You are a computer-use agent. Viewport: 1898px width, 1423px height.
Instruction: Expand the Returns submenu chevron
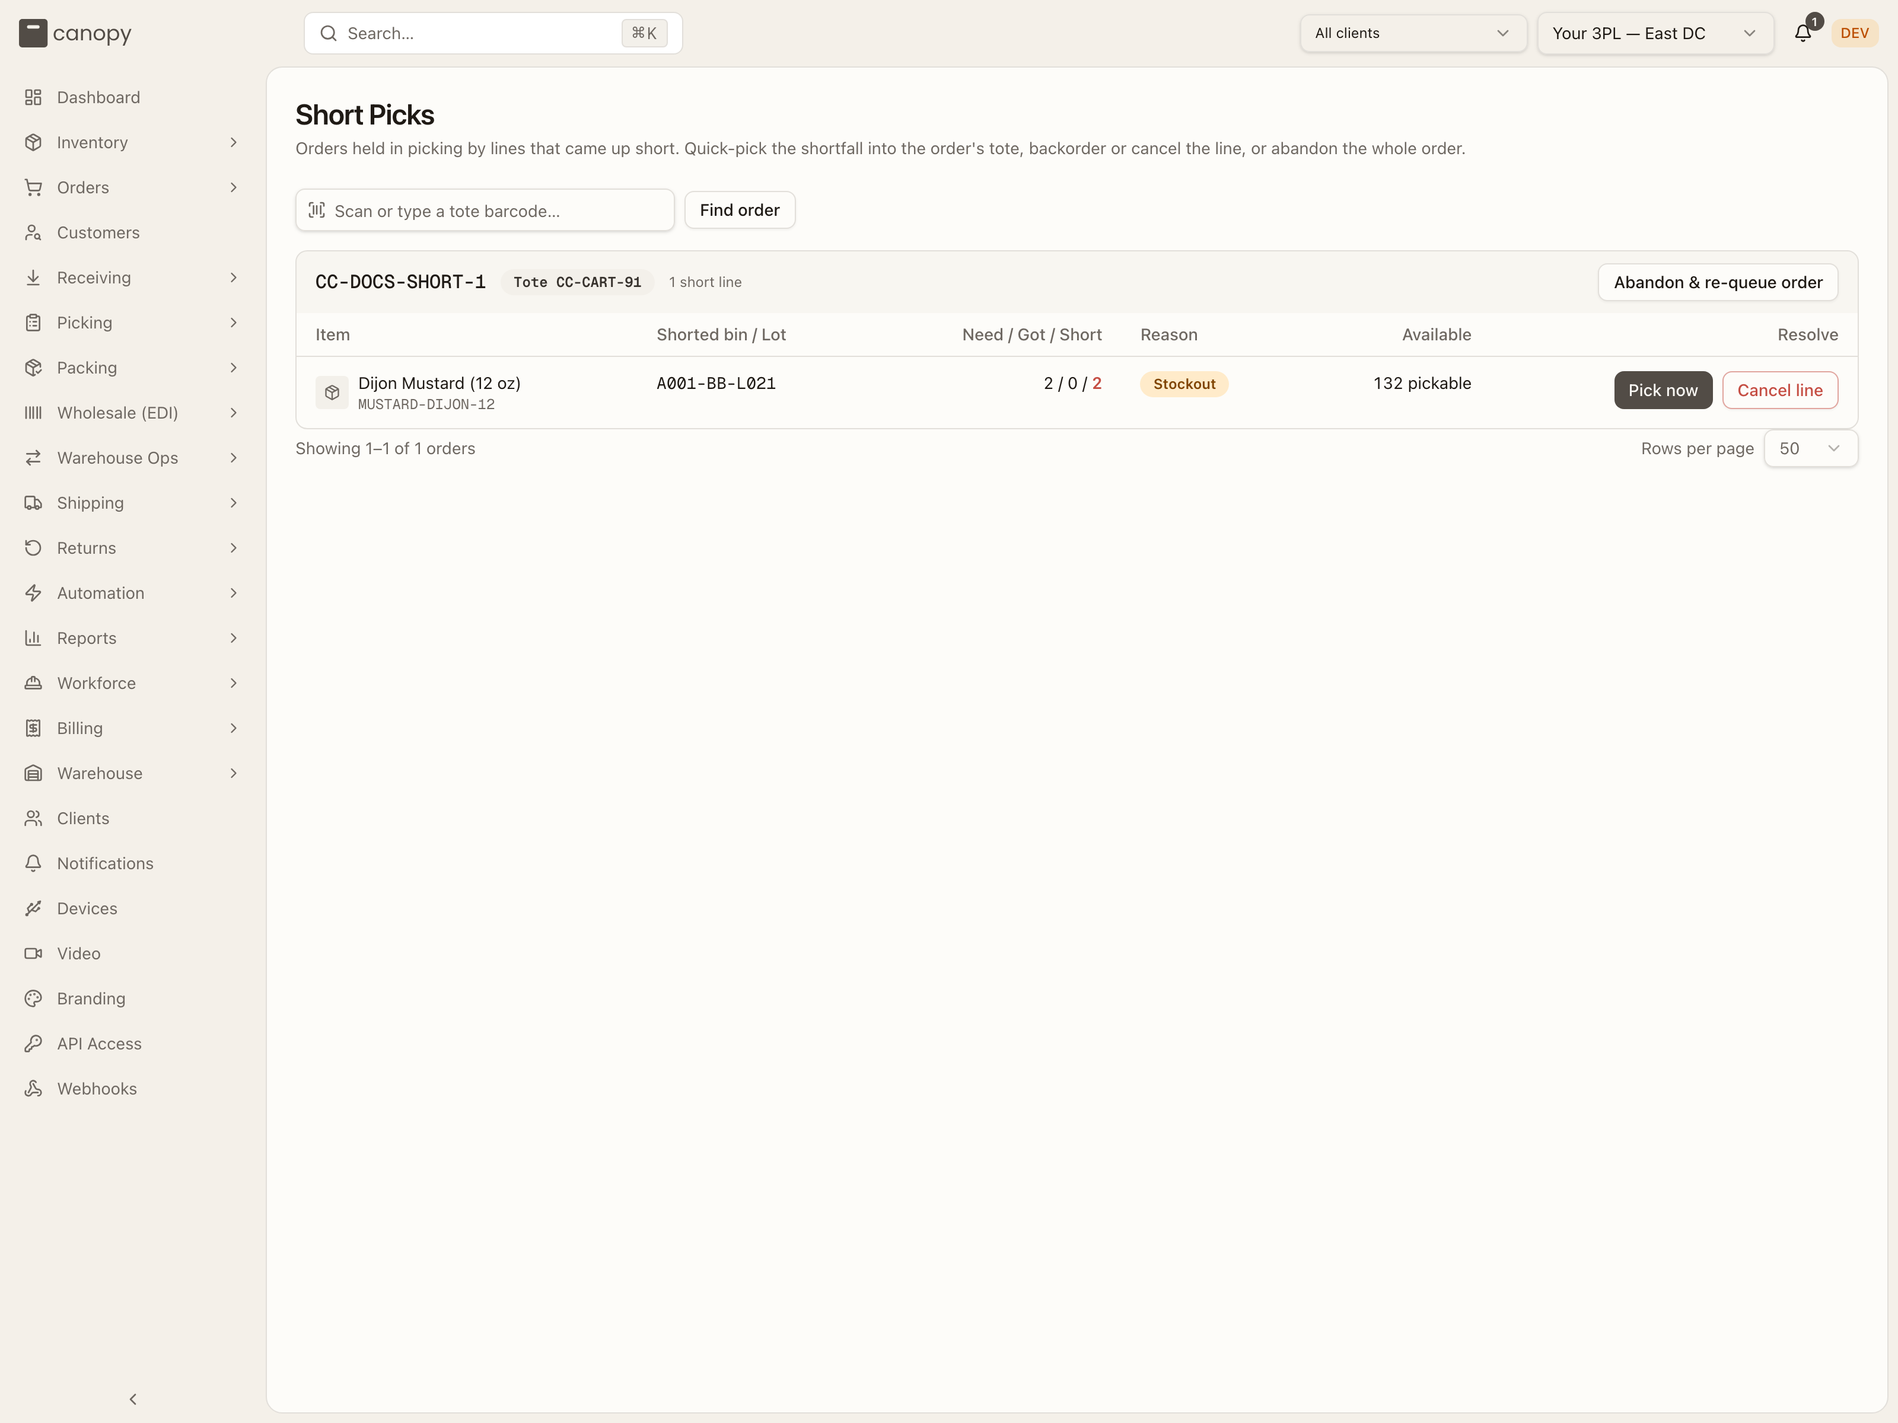pos(233,548)
